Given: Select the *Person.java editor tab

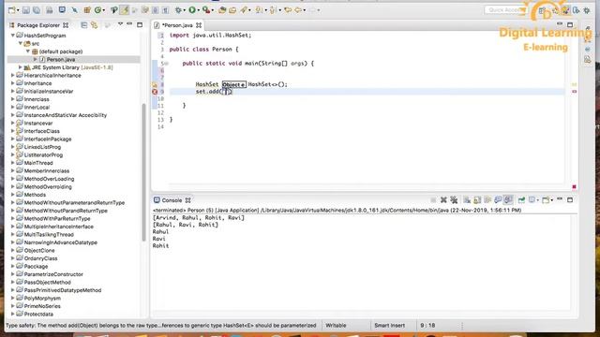Looking at the screenshot, I should pos(177,25).
